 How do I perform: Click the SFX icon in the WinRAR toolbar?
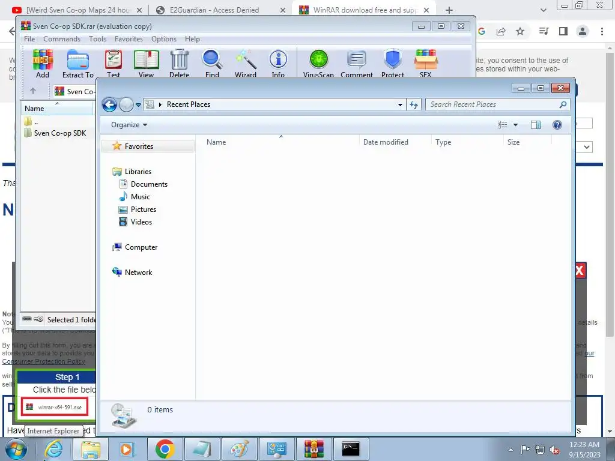click(426, 63)
